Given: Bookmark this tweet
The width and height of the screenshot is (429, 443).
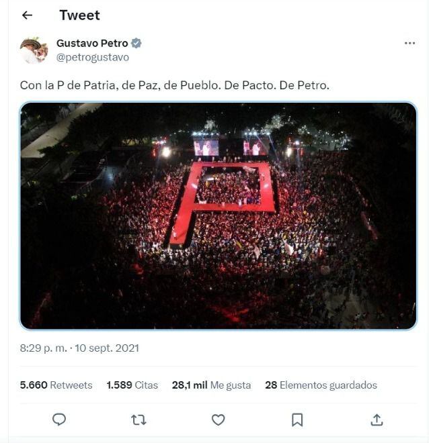Looking at the screenshot, I should 297,420.
